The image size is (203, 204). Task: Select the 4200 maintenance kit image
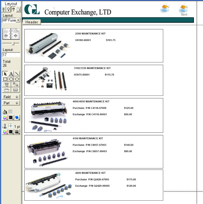(x=49, y=186)
